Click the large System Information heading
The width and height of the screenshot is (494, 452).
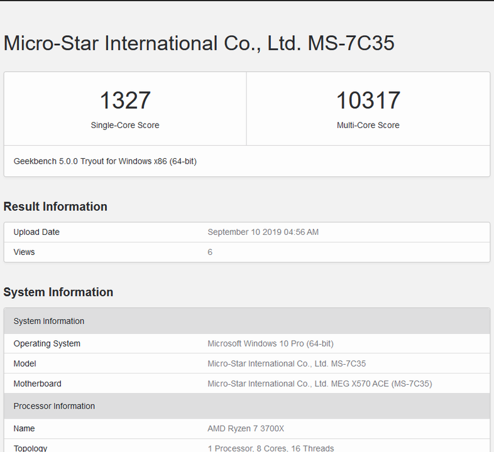point(58,293)
